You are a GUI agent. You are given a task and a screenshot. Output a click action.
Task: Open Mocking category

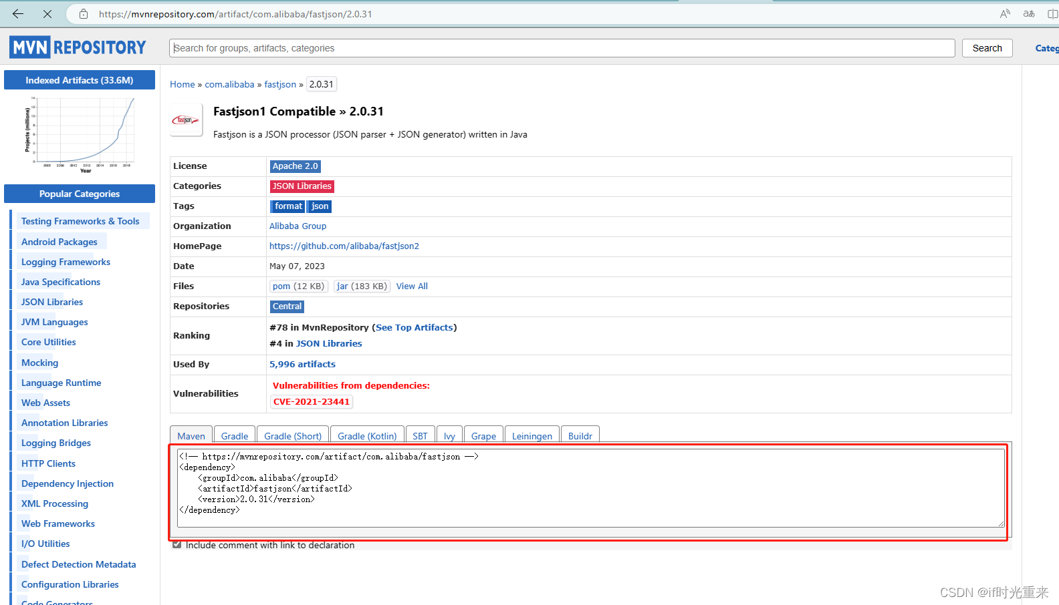click(40, 363)
